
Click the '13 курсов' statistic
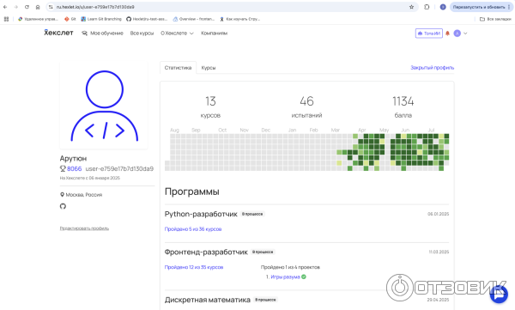pyautogui.click(x=210, y=106)
